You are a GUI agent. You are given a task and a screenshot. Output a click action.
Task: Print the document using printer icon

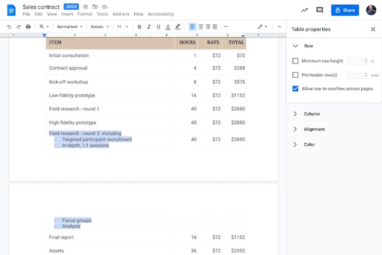pos(28,27)
